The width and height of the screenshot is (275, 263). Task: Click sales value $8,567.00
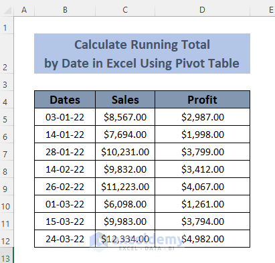coord(125,117)
